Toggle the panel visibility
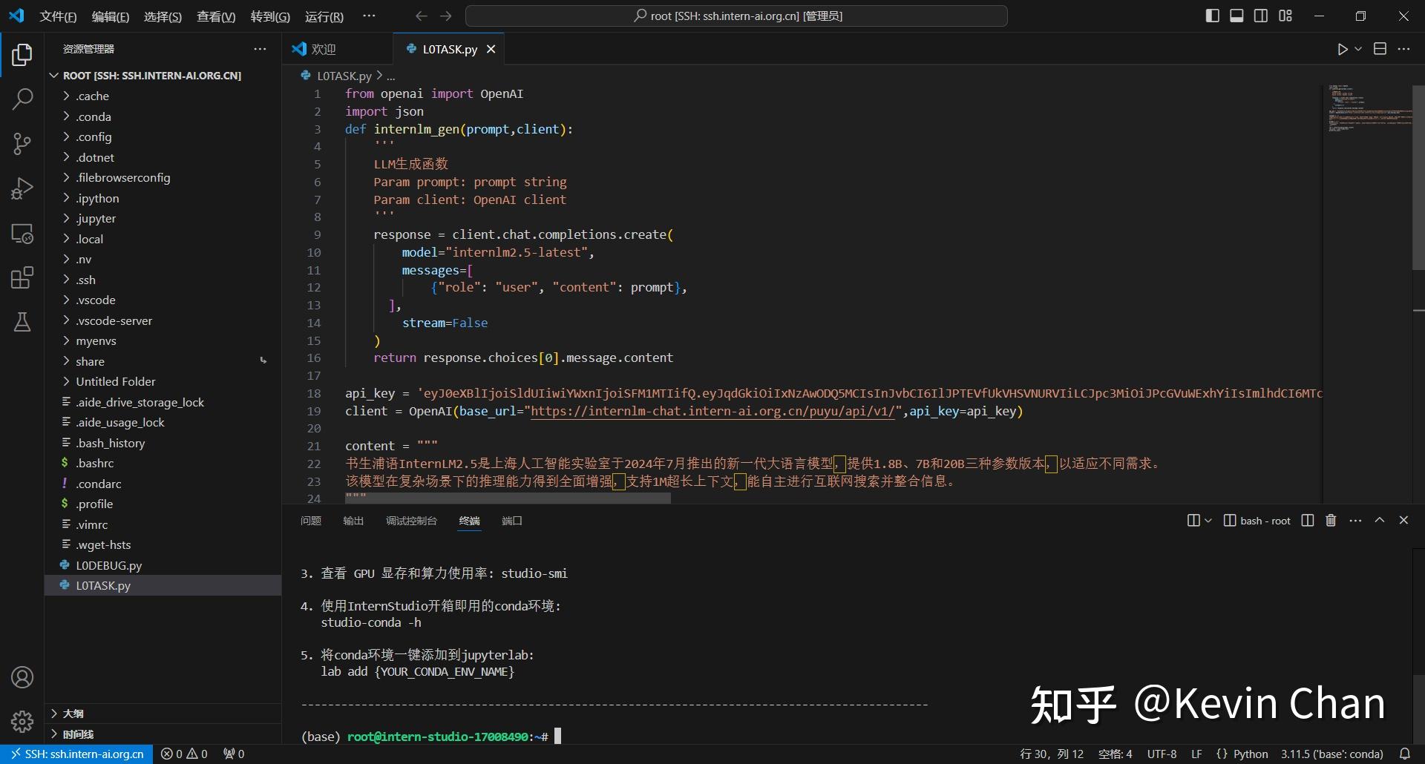 [x=1236, y=15]
